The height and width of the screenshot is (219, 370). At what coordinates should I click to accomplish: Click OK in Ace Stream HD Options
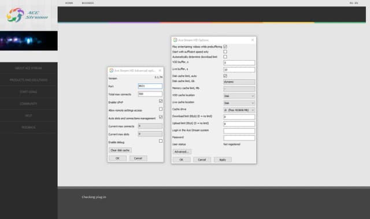point(182,159)
